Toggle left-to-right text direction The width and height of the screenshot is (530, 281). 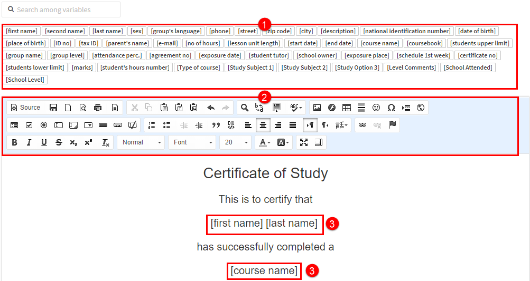(310, 125)
